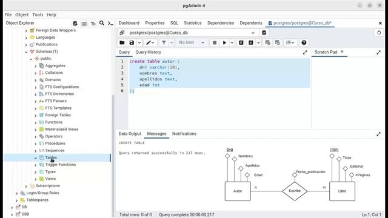The image size is (388, 218).
Task: Open PSQL Tool terminal icon
Action: [110, 23]
